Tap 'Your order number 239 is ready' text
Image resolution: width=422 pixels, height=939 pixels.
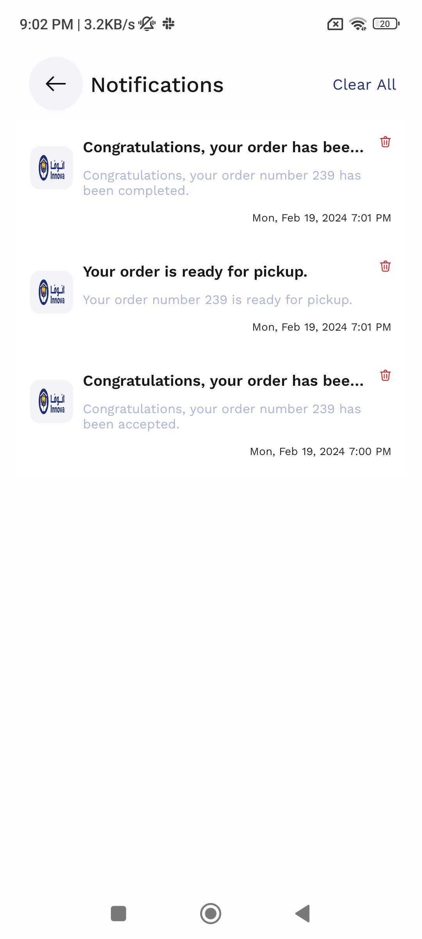(x=217, y=300)
